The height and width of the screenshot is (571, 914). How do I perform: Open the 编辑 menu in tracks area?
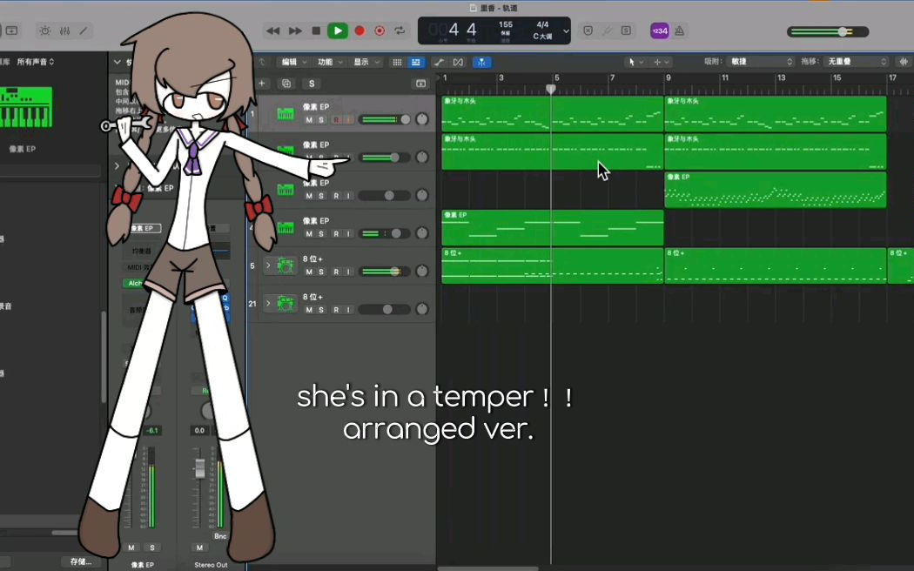pos(292,62)
